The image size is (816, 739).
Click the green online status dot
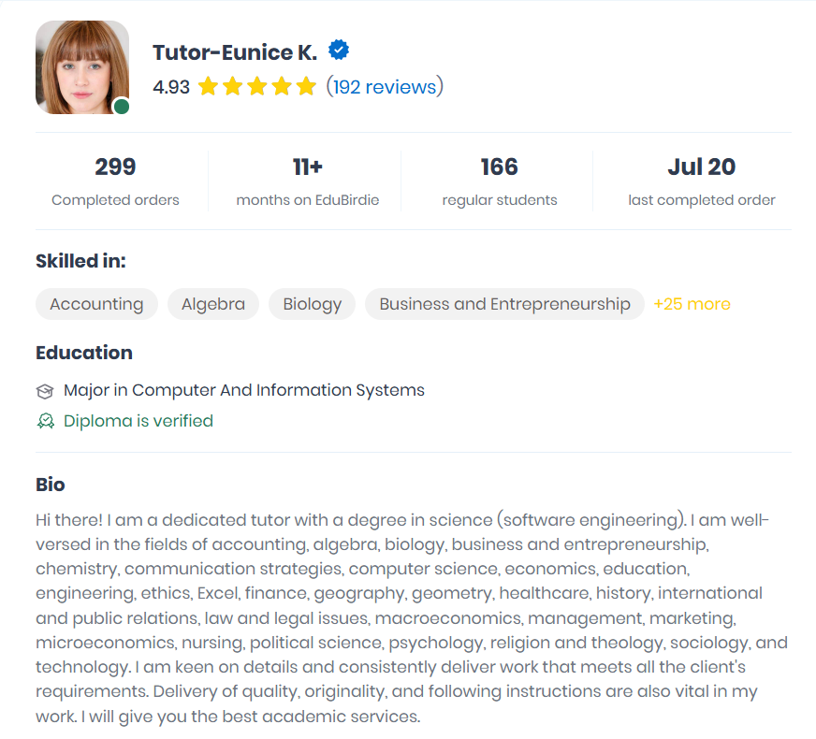(x=122, y=107)
